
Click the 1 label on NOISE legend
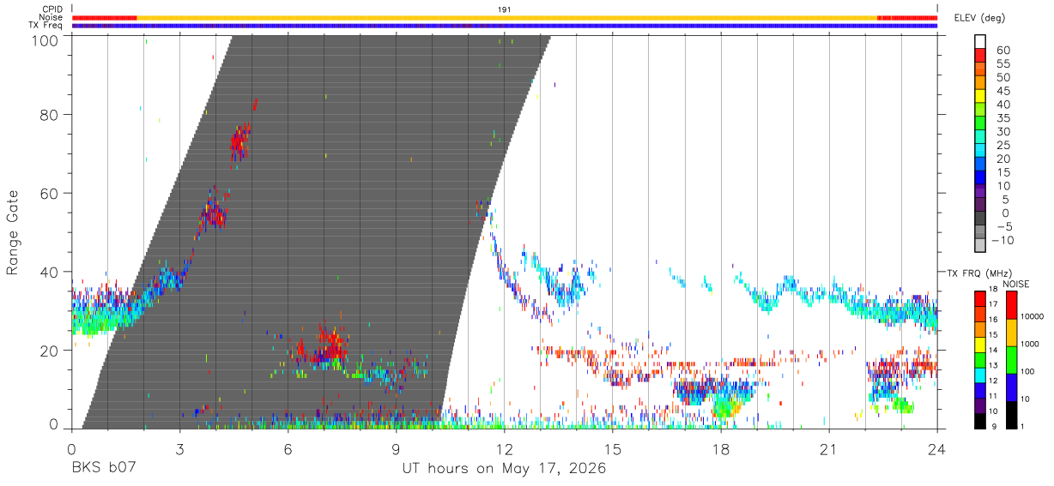(1024, 427)
